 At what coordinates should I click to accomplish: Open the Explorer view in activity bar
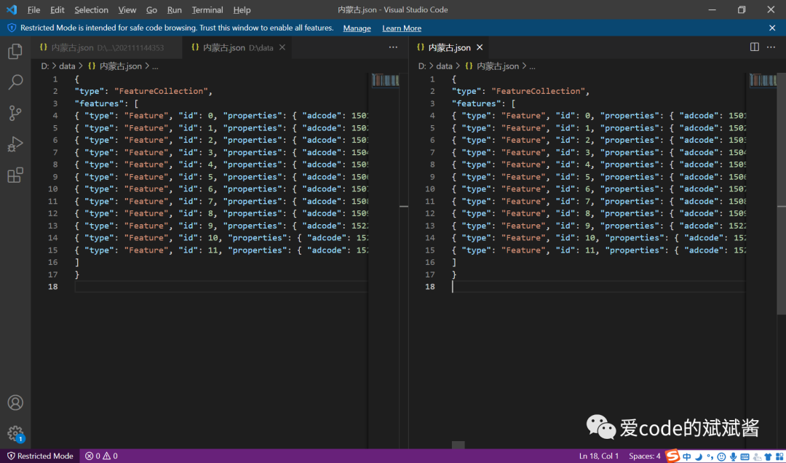tap(15, 51)
